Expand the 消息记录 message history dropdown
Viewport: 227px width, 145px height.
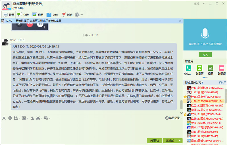[181, 118]
